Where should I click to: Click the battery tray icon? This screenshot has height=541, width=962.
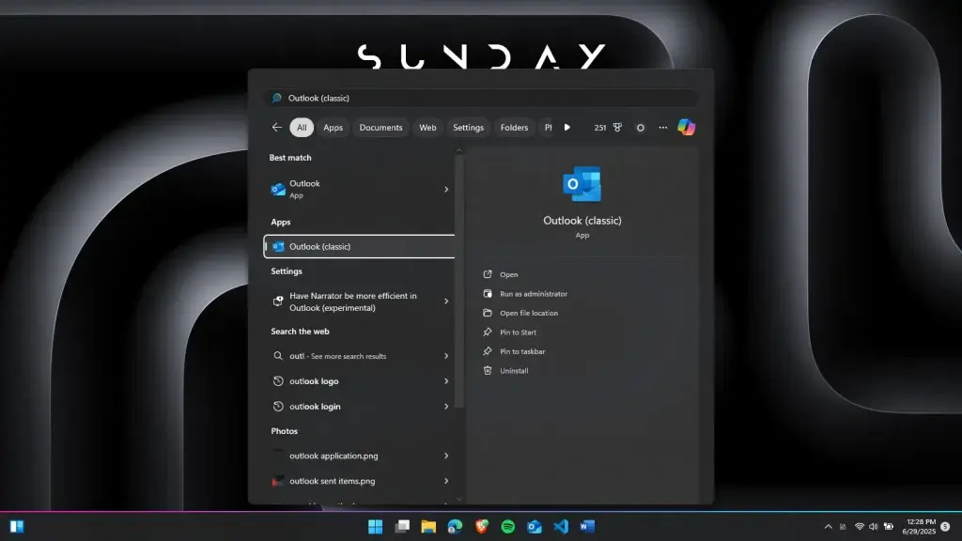(x=889, y=526)
